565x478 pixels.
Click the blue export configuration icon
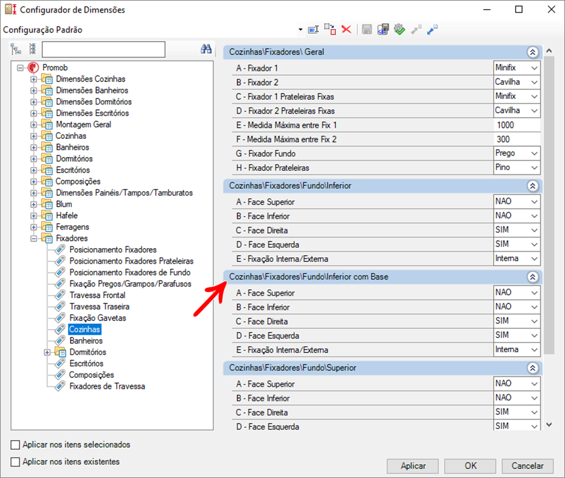pyautogui.click(x=433, y=29)
